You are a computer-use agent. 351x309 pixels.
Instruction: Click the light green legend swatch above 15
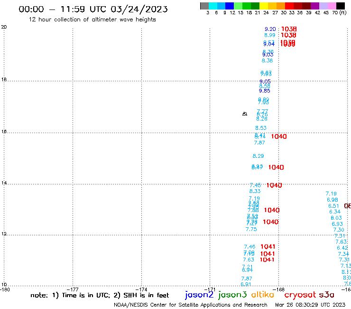[x=238, y=6]
